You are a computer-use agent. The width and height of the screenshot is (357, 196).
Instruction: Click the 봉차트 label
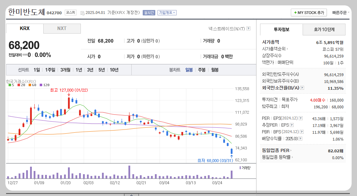(175, 70)
